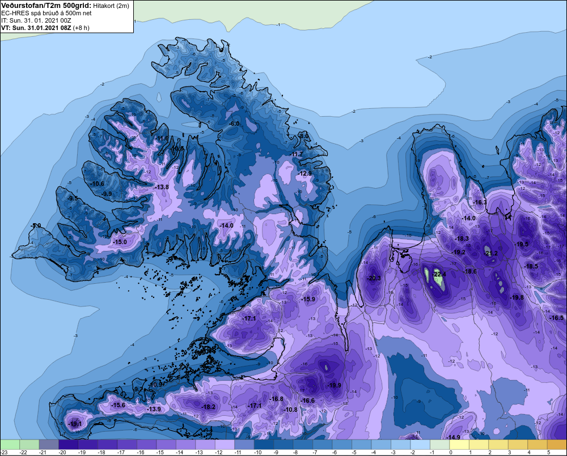Click the legend color swatch labeled -23
This screenshot has height=456, width=567.
coord(10,444)
